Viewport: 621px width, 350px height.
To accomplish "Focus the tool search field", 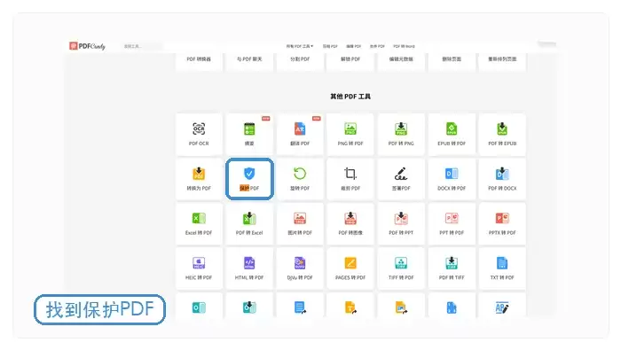I will 142,46.
